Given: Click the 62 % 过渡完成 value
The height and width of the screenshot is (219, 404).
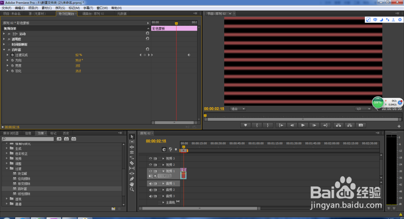Looking at the screenshot, I should pos(79,55).
